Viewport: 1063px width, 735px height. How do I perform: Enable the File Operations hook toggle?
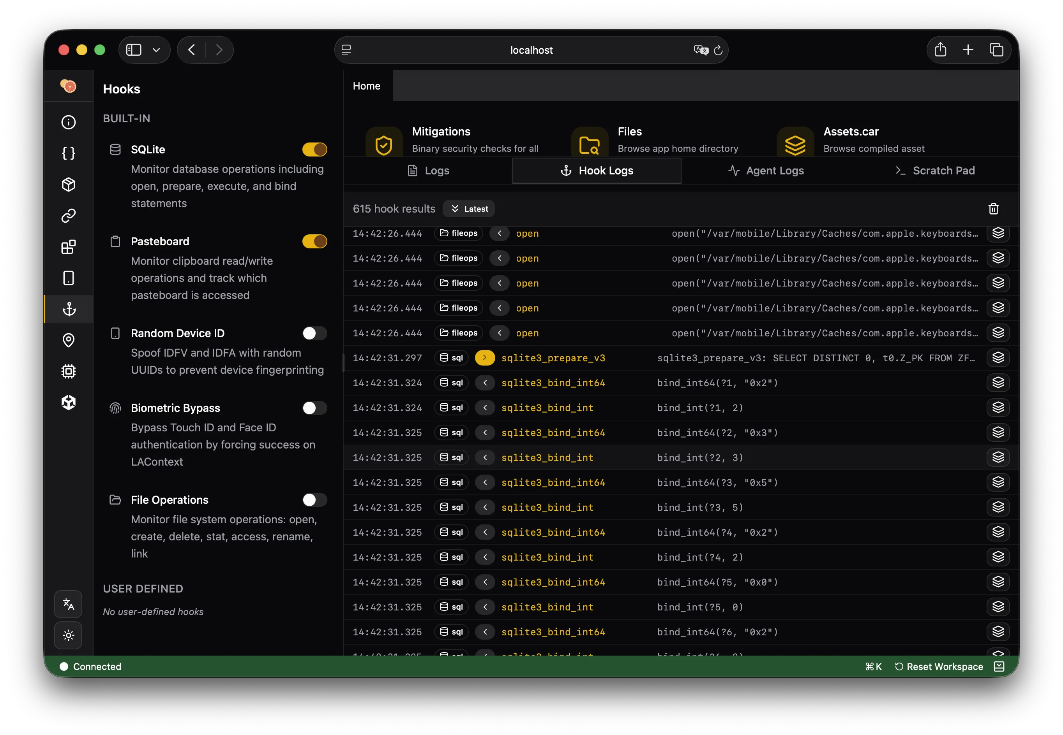[x=314, y=500]
